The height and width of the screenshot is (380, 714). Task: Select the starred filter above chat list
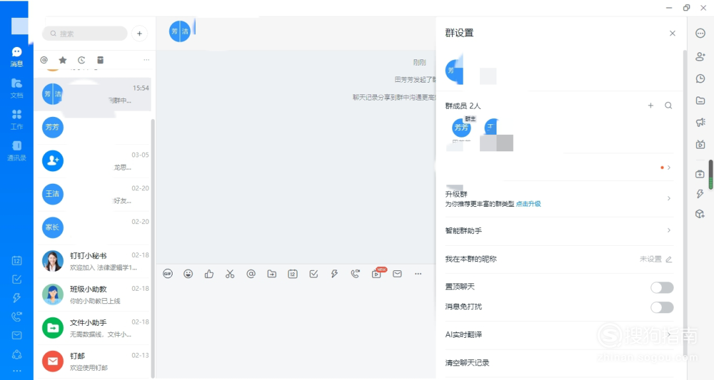63,60
